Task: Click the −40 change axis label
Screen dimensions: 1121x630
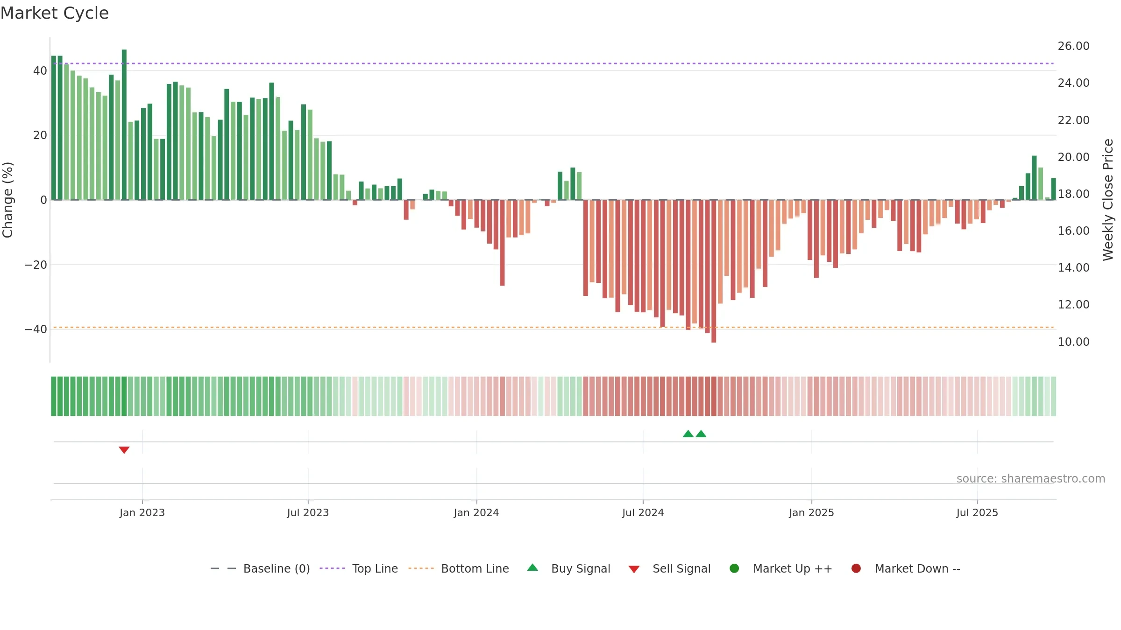Action: pyautogui.click(x=36, y=329)
